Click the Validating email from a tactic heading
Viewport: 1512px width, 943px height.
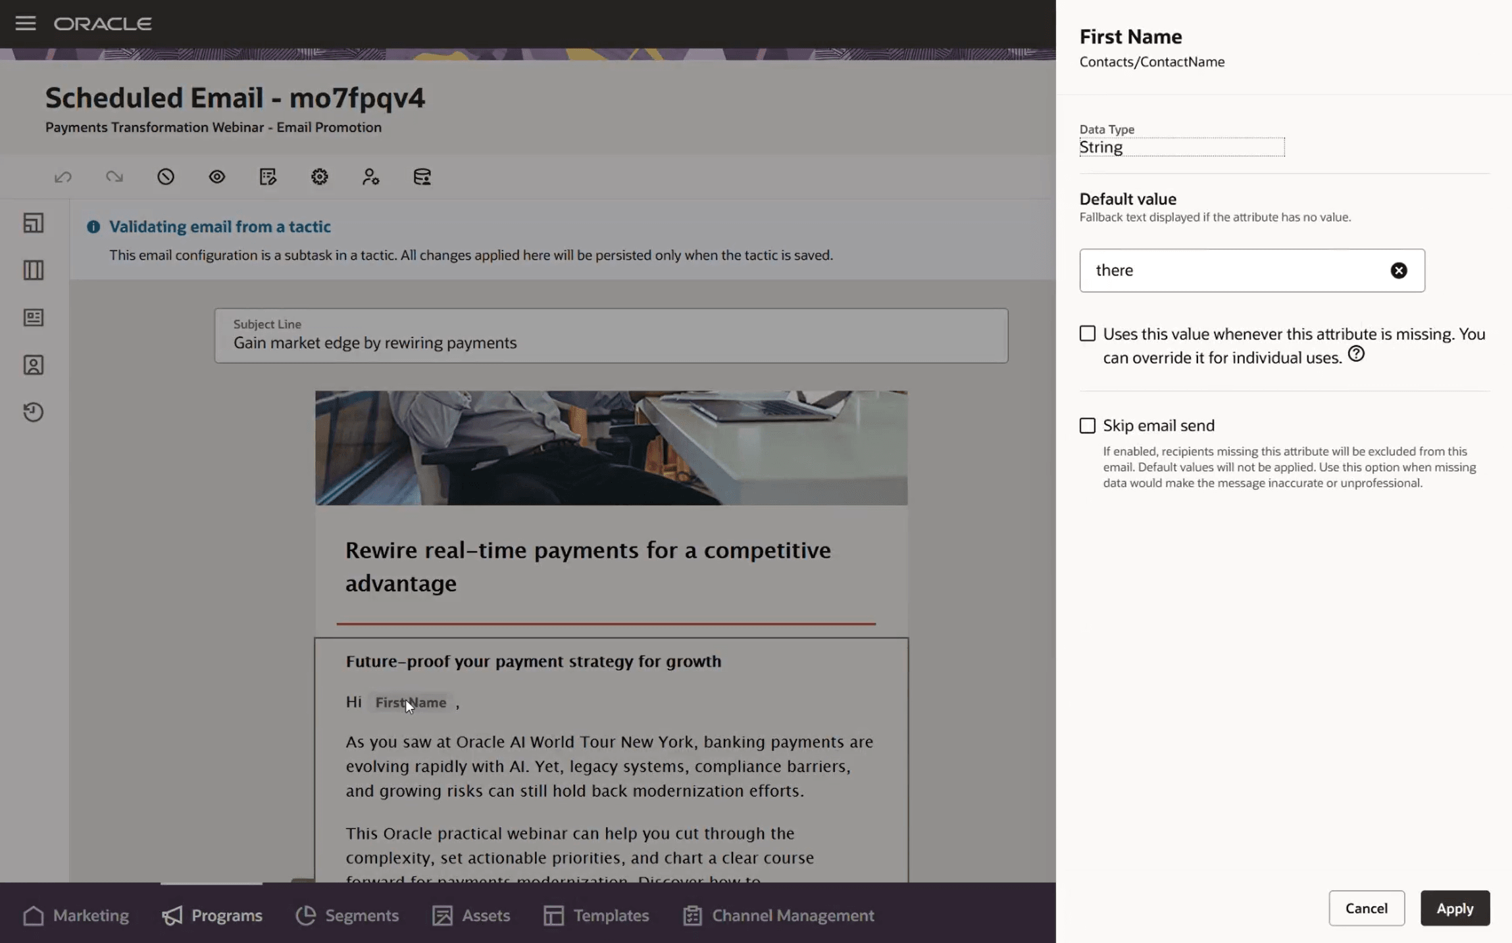(x=220, y=227)
